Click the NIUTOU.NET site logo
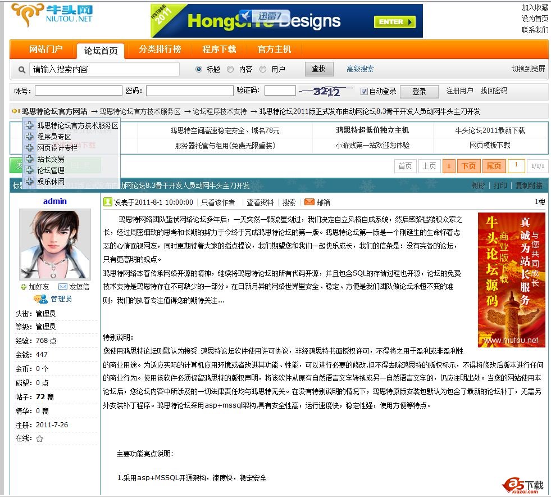The height and width of the screenshot is (497, 551). point(52,15)
